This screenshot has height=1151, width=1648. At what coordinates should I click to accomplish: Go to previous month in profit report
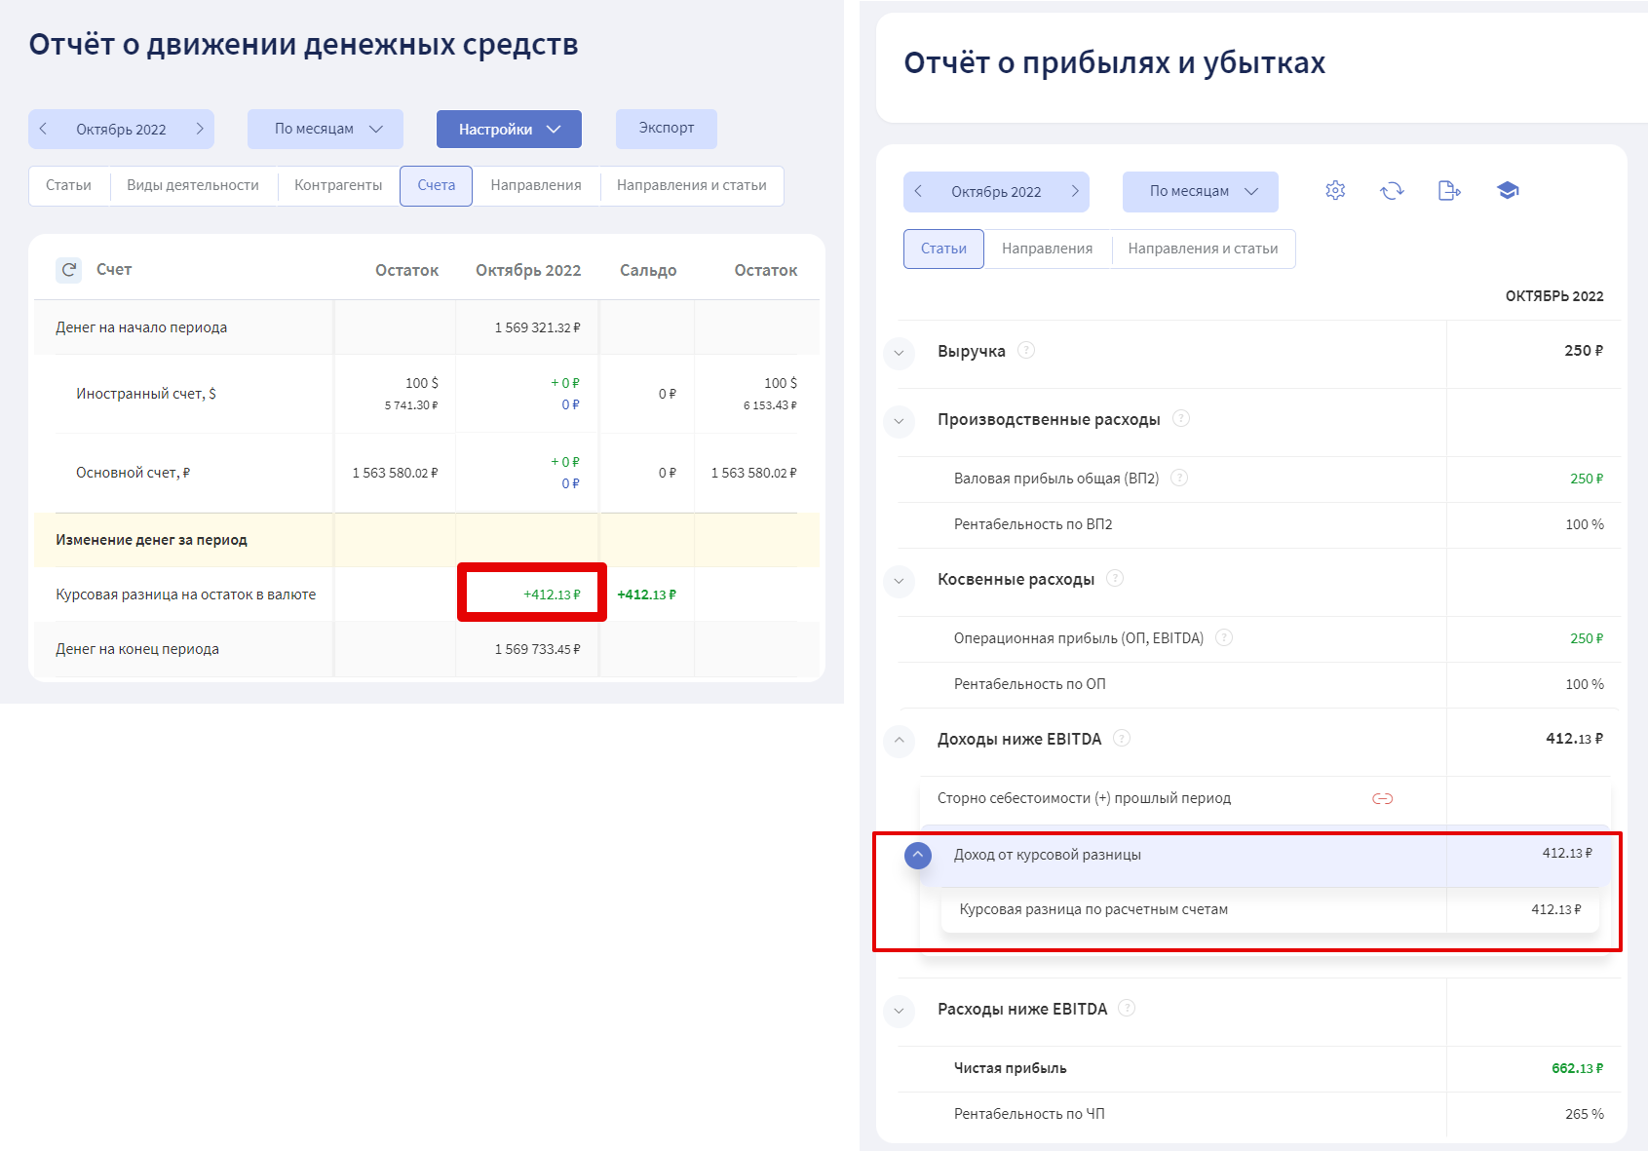click(x=918, y=191)
